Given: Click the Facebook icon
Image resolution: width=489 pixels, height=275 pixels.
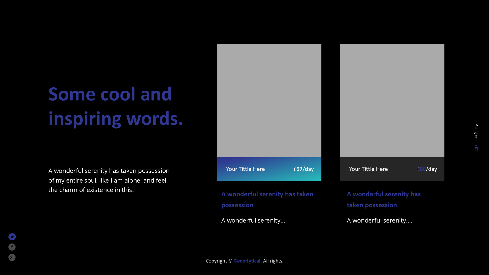Looking at the screenshot, I should (x=12, y=247).
